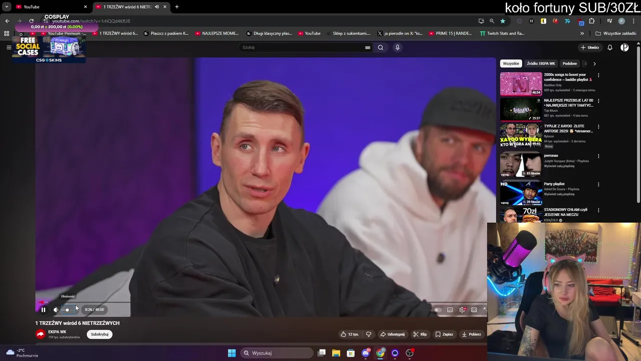Screen dimensions: 641x361
Task: Open options for STADIONOWY CHŁAM video
Action: [x=598, y=210]
